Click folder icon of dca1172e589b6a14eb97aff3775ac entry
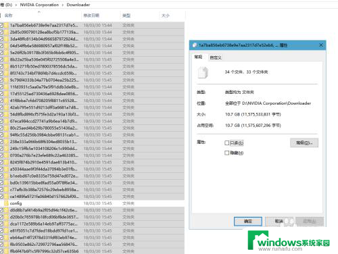 (7, 224)
